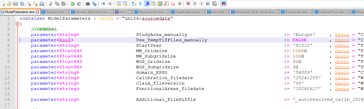
Task: Print the document using the printer icon
Action: (x=42, y=4)
